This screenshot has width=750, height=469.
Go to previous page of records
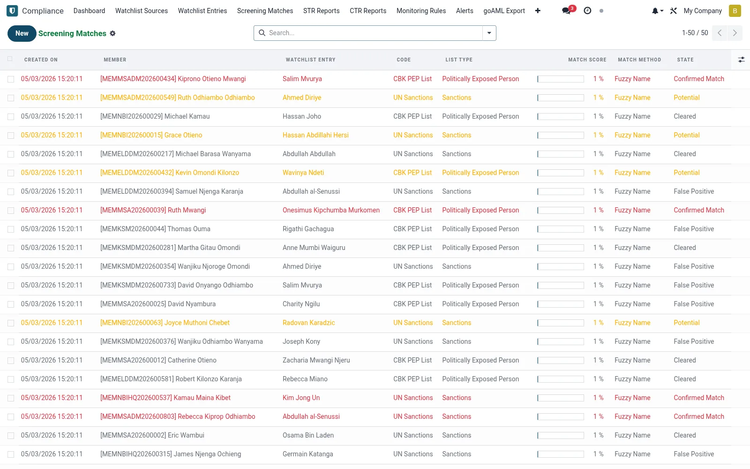click(x=720, y=33)
